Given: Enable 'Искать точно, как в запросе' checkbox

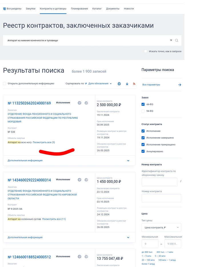Looking at the screenshot, I should [x=146, y=51].
